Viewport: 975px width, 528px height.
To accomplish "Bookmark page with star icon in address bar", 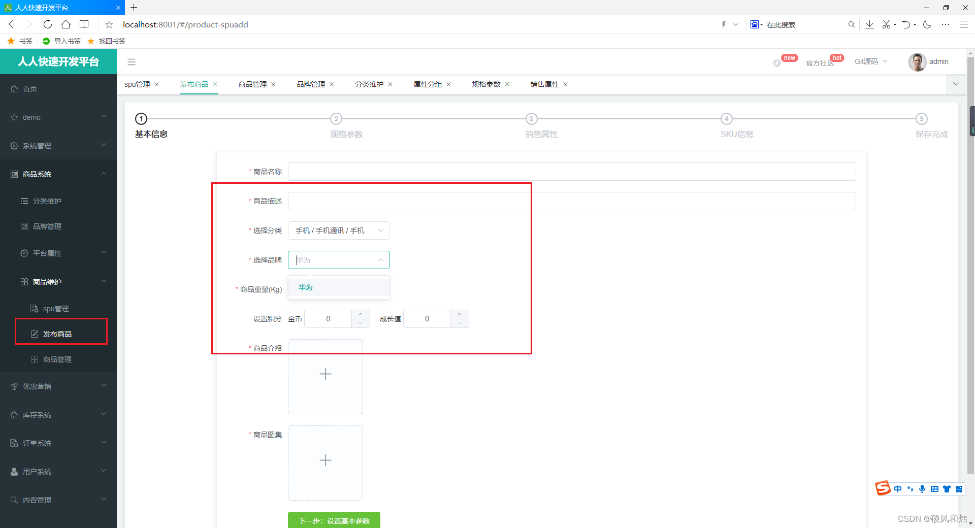I will (109, 24).
